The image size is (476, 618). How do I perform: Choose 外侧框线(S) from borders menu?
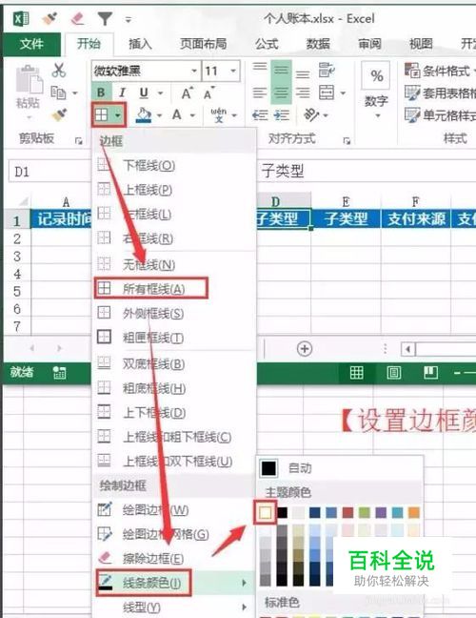[x=173, y=314]
